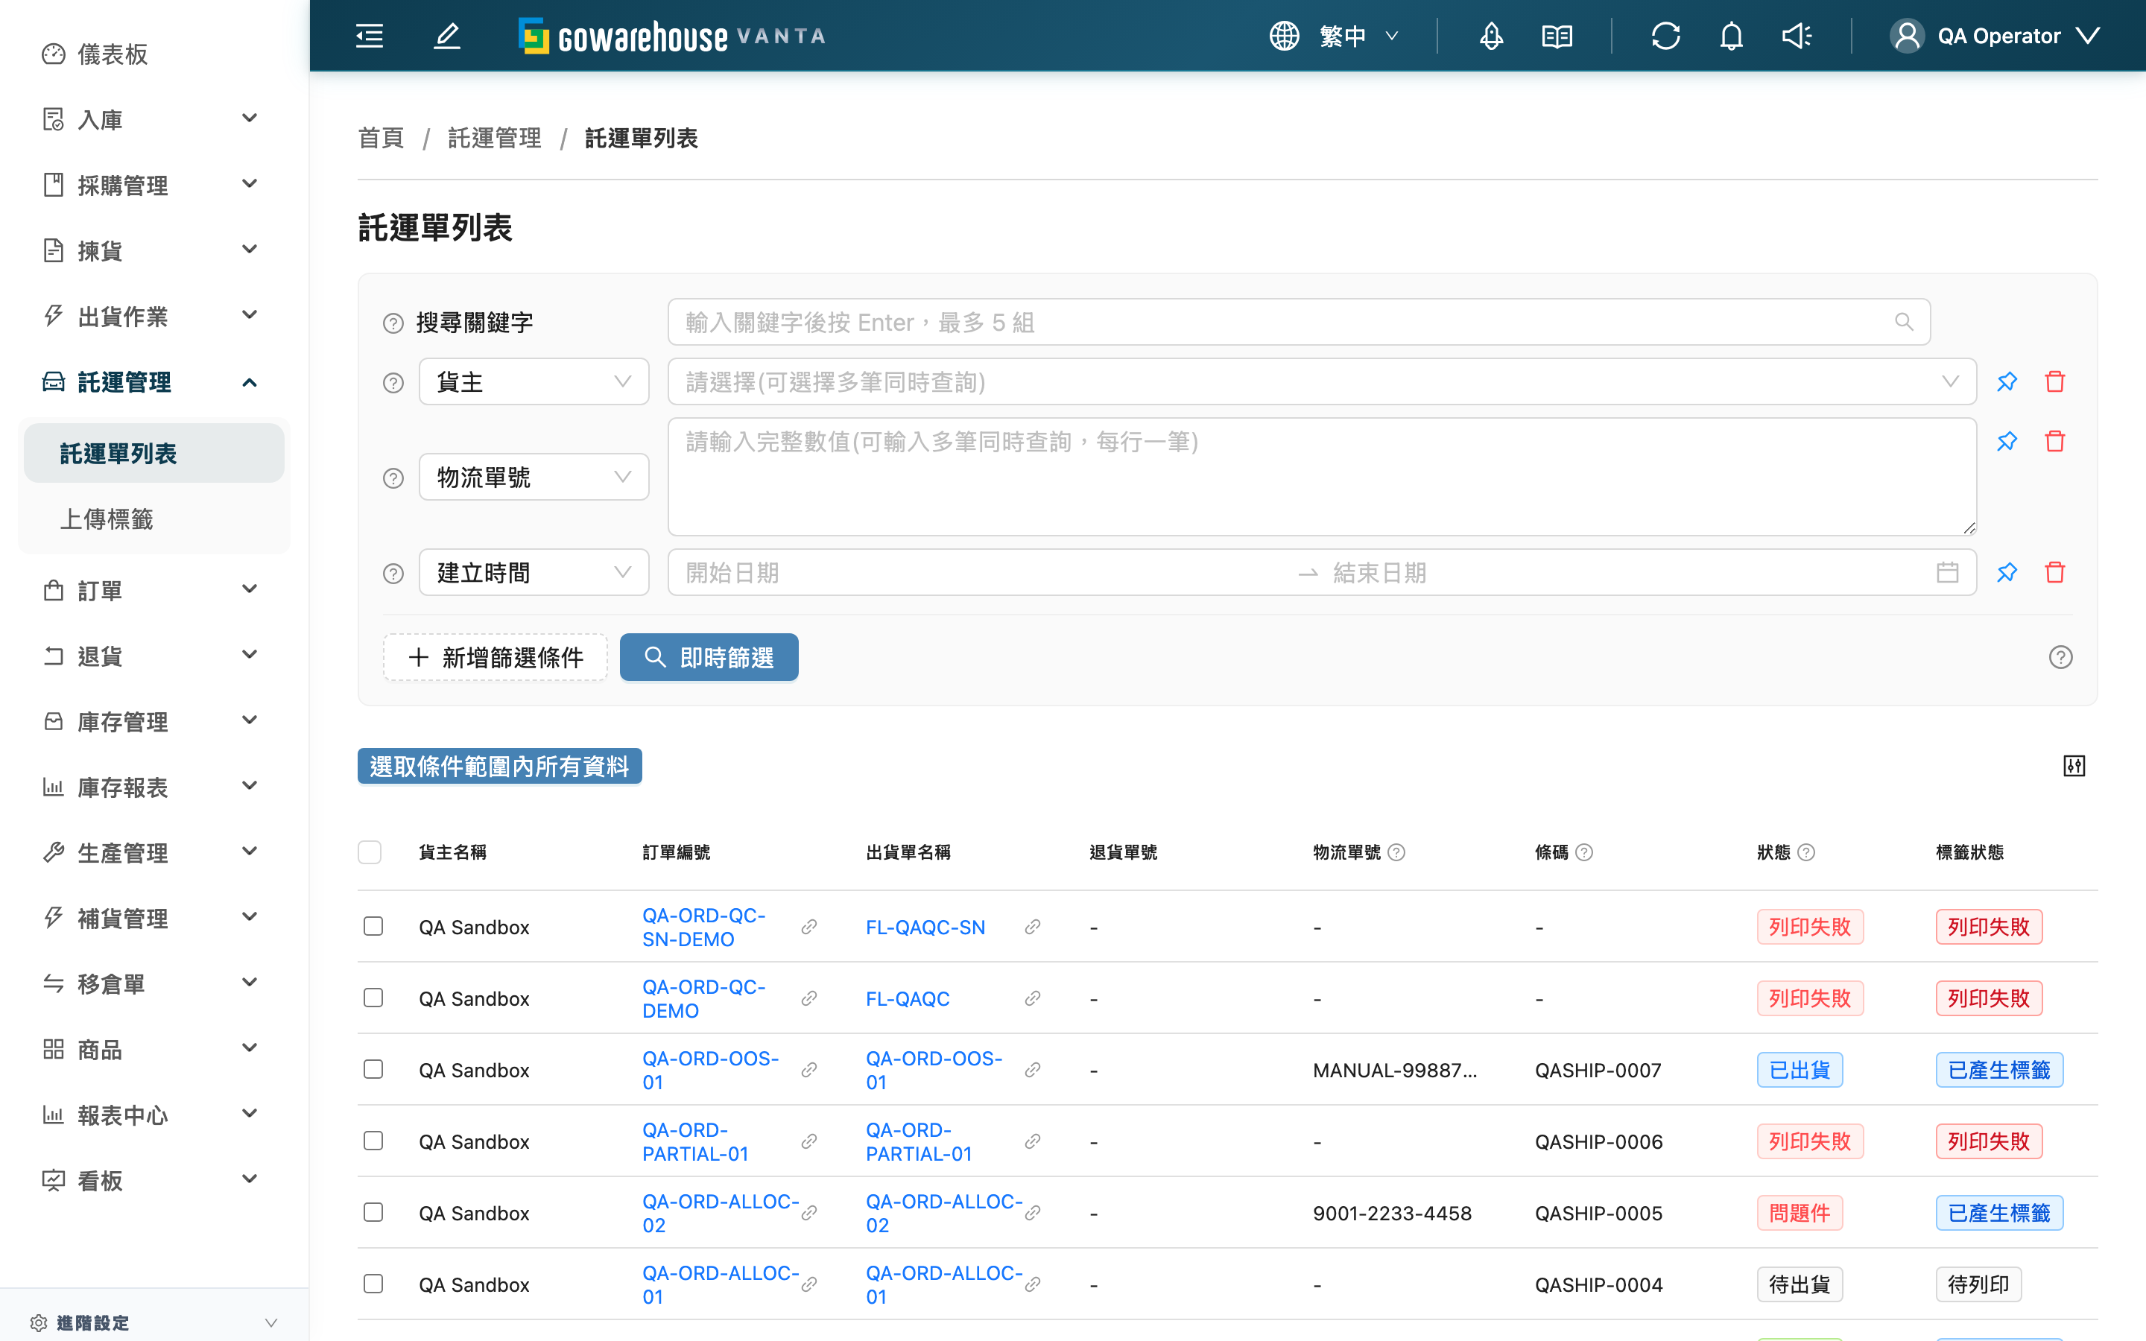
Task: Click the refresh sync icon
Action: click(1665, 36)
